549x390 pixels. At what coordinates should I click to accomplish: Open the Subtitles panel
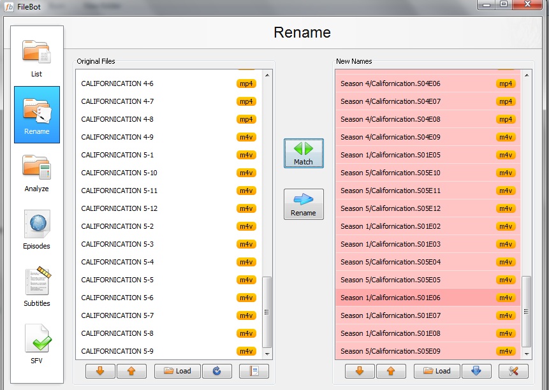pyautogui.click(x=36, y=287)
